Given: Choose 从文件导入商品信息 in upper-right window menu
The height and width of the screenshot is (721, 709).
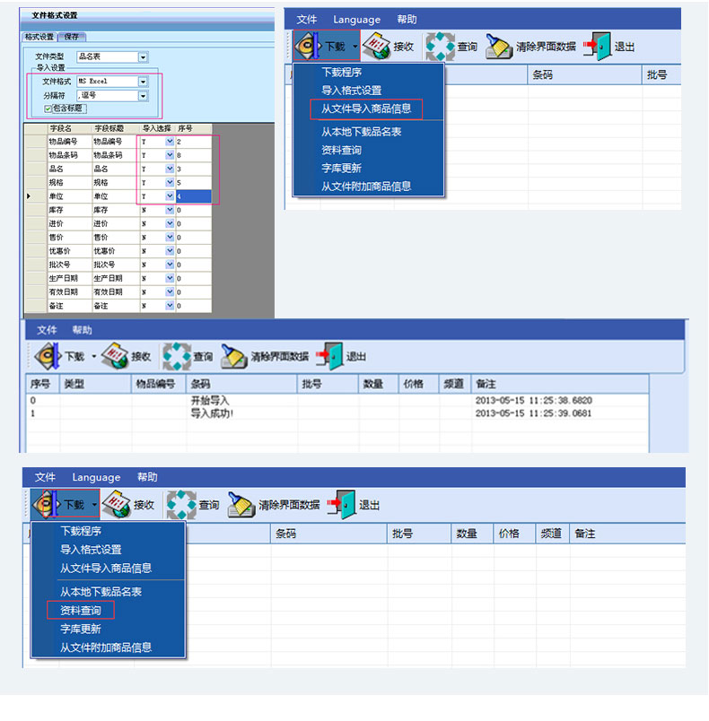Looking at the screenshot, I should coord(366,109).
